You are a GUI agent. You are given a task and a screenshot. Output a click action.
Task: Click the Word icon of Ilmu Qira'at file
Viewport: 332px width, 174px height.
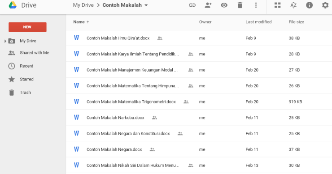click(x=76, y=38)
